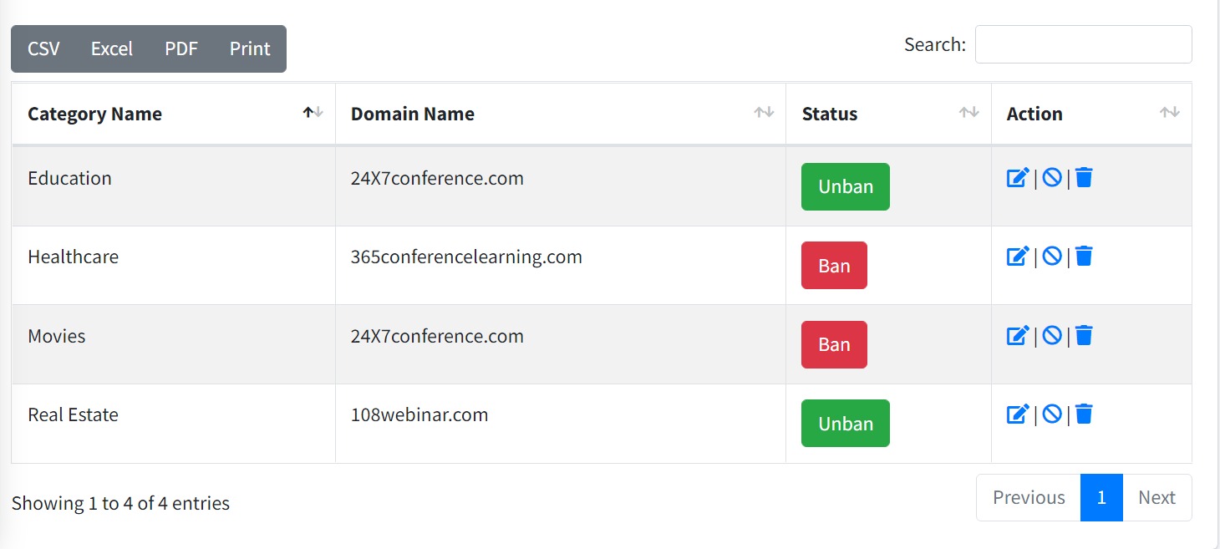
Task: Toggle the red Ban button for Healthcare
Action: point(834,266)
